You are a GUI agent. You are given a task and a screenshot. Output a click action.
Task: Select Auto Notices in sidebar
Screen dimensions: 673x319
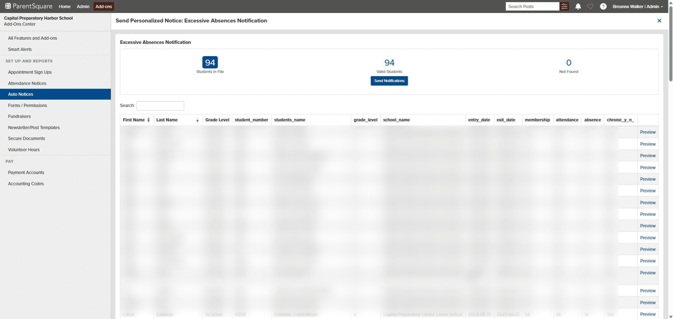click(55, 94)
